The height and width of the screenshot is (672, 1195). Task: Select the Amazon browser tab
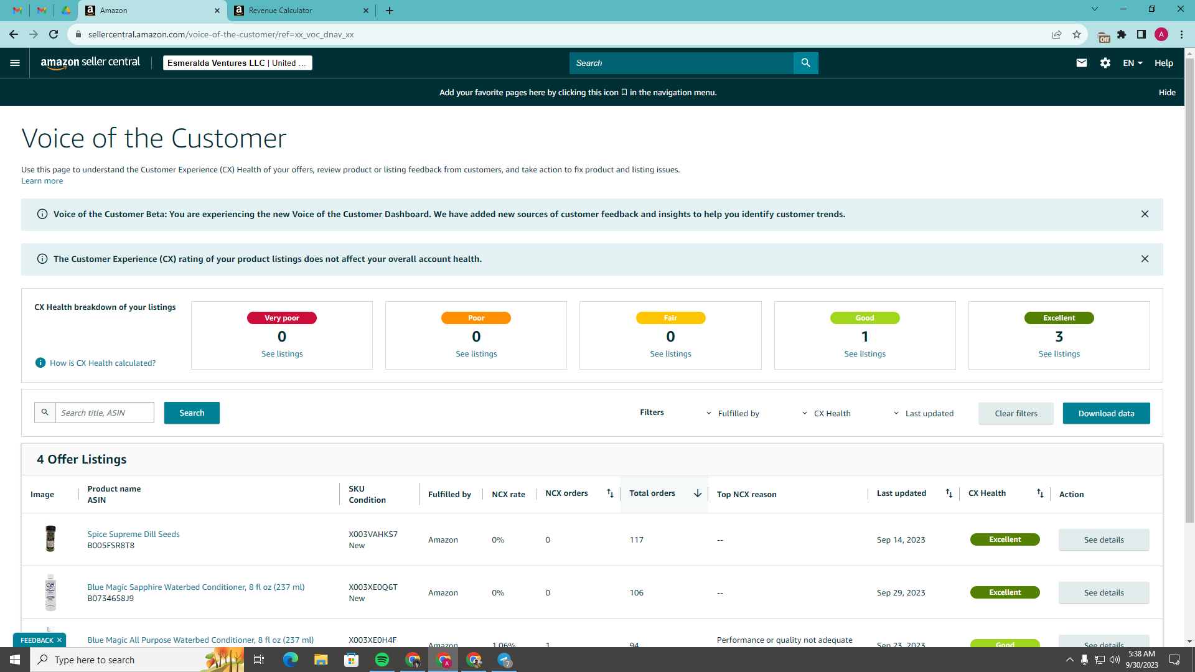pyautogui.click(x=152, y=11)
